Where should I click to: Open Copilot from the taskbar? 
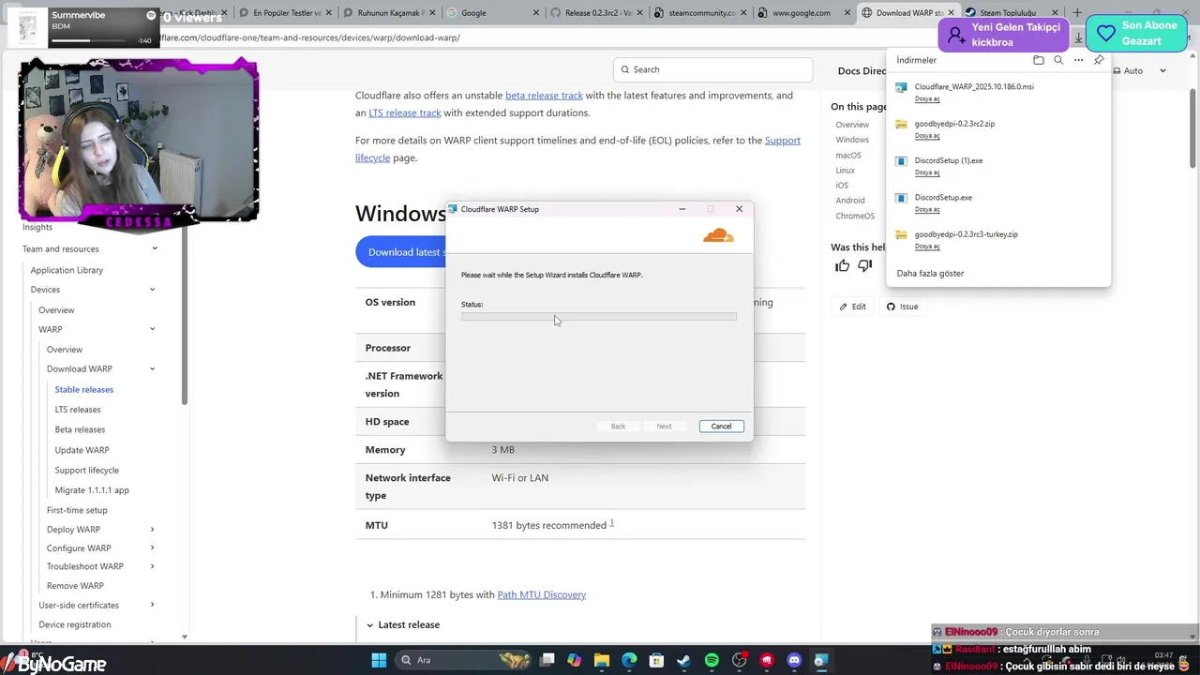tap(574, 660)
